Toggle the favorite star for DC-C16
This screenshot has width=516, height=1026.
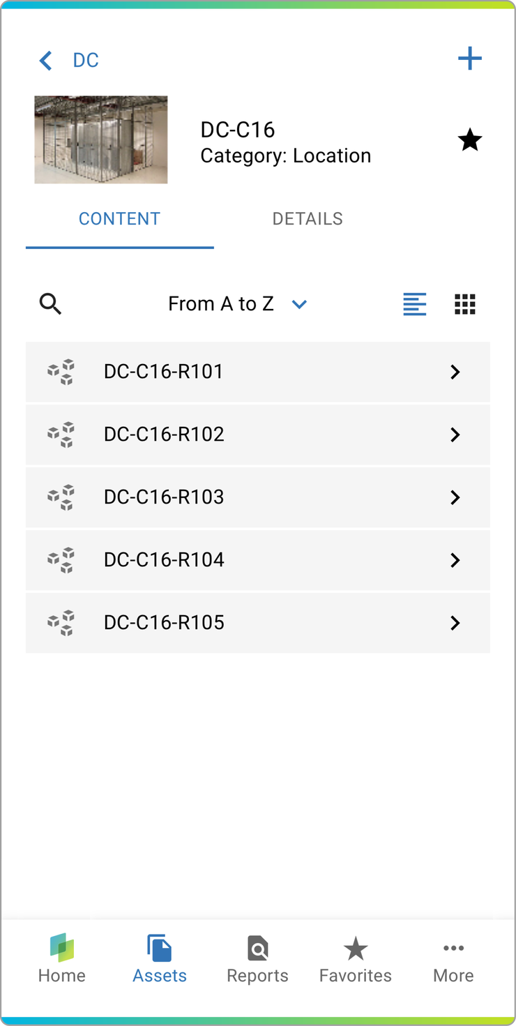click(x=469, y=141)
